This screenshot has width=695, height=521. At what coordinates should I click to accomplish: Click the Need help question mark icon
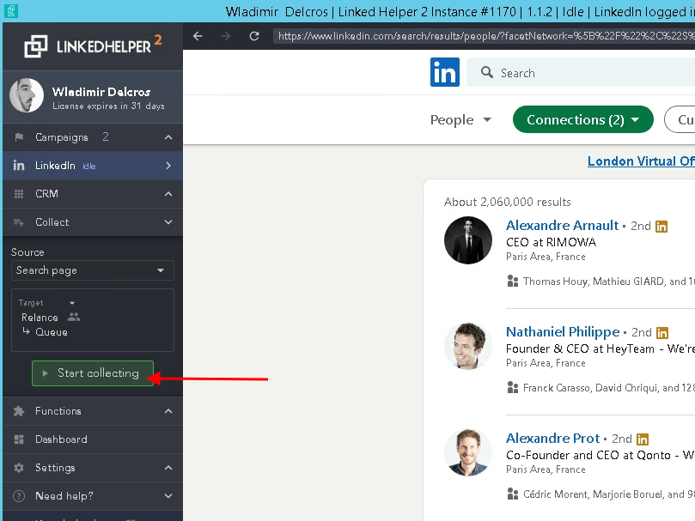tap(19, 496)
